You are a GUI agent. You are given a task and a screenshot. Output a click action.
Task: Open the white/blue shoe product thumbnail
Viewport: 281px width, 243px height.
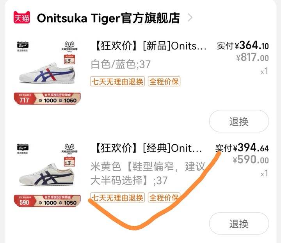[47, 73]
